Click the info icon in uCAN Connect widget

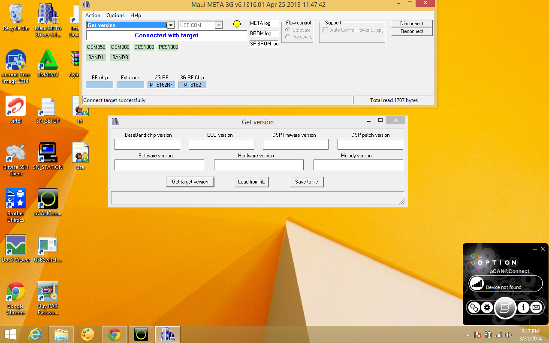point(522,308)
